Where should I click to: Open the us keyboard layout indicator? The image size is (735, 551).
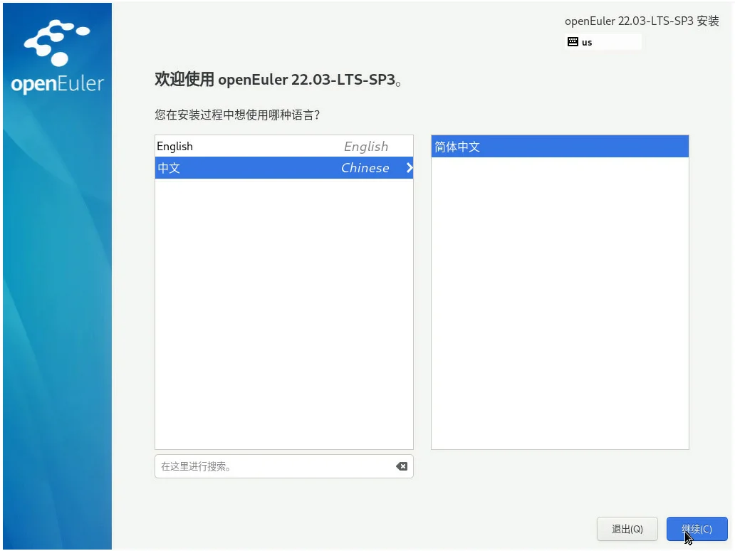(x=603, y=42)
